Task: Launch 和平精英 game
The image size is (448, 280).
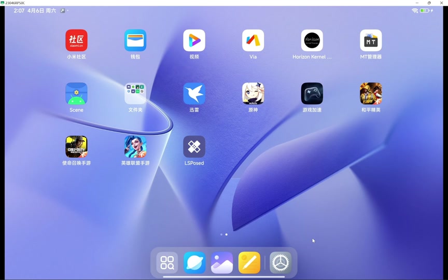Action: 371,93
